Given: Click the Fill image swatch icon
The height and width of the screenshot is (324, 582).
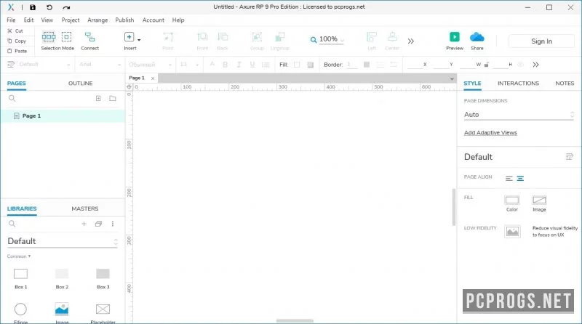Looking at the screenshot, I should 311,65.
